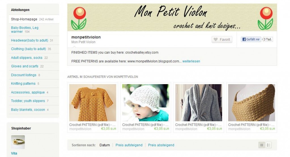This screenshot has height=157, width=290.
Task: Select the Datum sort option
Action: (x=105, y=145)
